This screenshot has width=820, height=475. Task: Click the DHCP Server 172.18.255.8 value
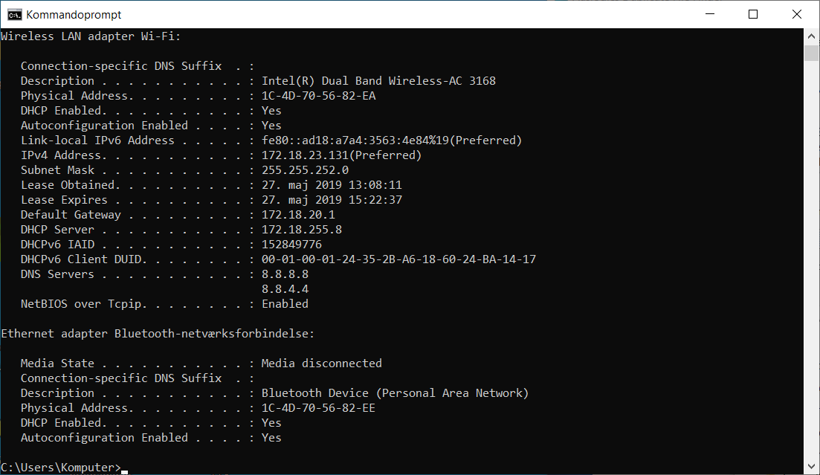click(x=300, y=229)
